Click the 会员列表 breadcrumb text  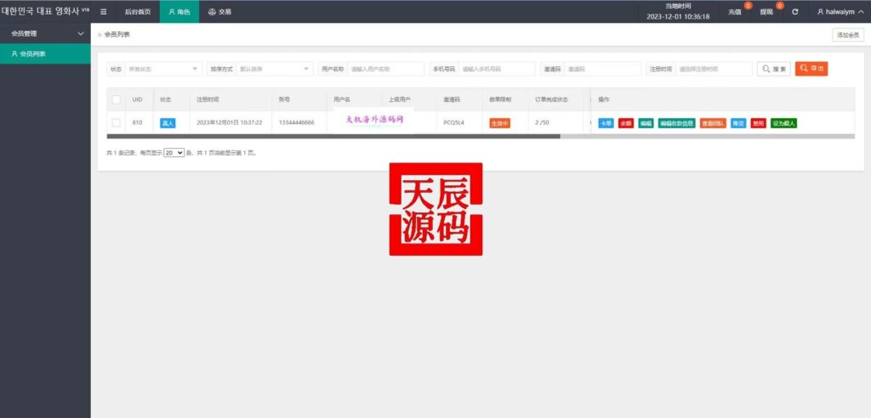pos(117,35)
